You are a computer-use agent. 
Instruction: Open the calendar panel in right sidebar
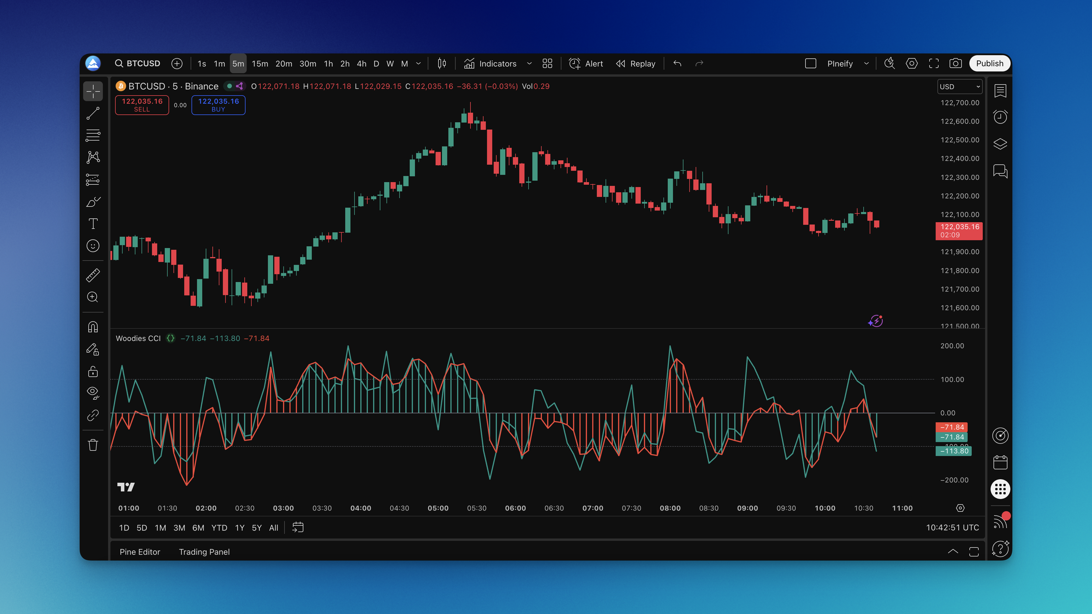tap(1000, 462)
